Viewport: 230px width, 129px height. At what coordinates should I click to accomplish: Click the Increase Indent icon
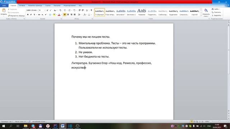point(83,10)
